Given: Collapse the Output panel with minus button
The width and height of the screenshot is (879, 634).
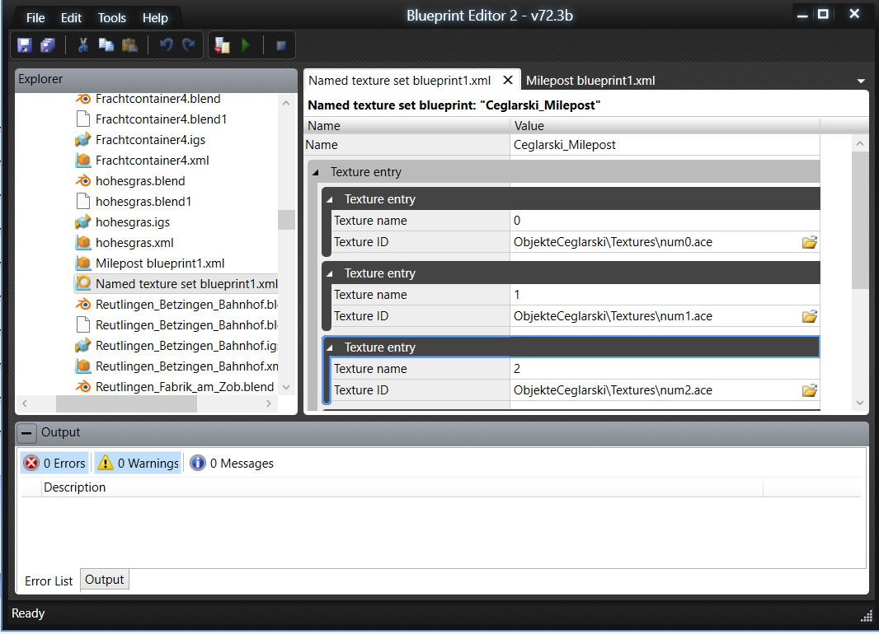Looking at the screenshot, I should (x=26, y=432).
